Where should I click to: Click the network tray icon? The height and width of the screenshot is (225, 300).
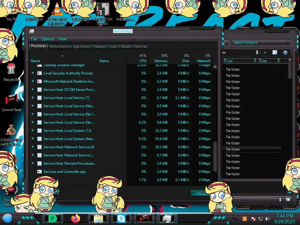260,219
